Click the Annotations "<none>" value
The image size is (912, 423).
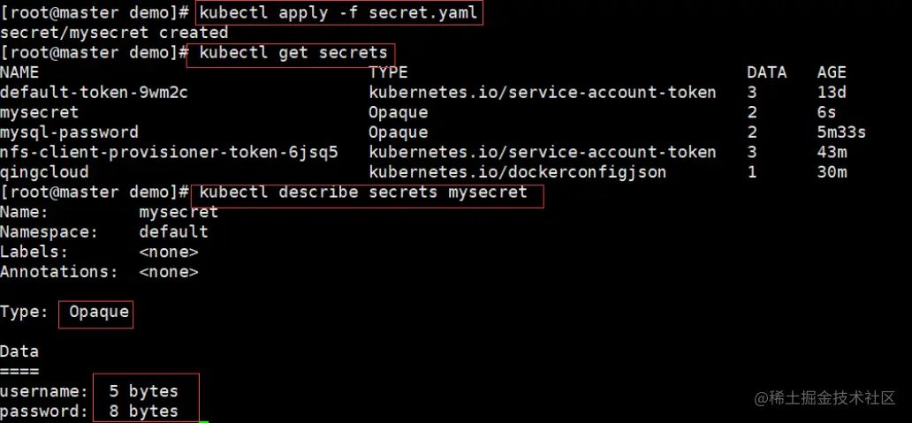click(x=168, y=272)
